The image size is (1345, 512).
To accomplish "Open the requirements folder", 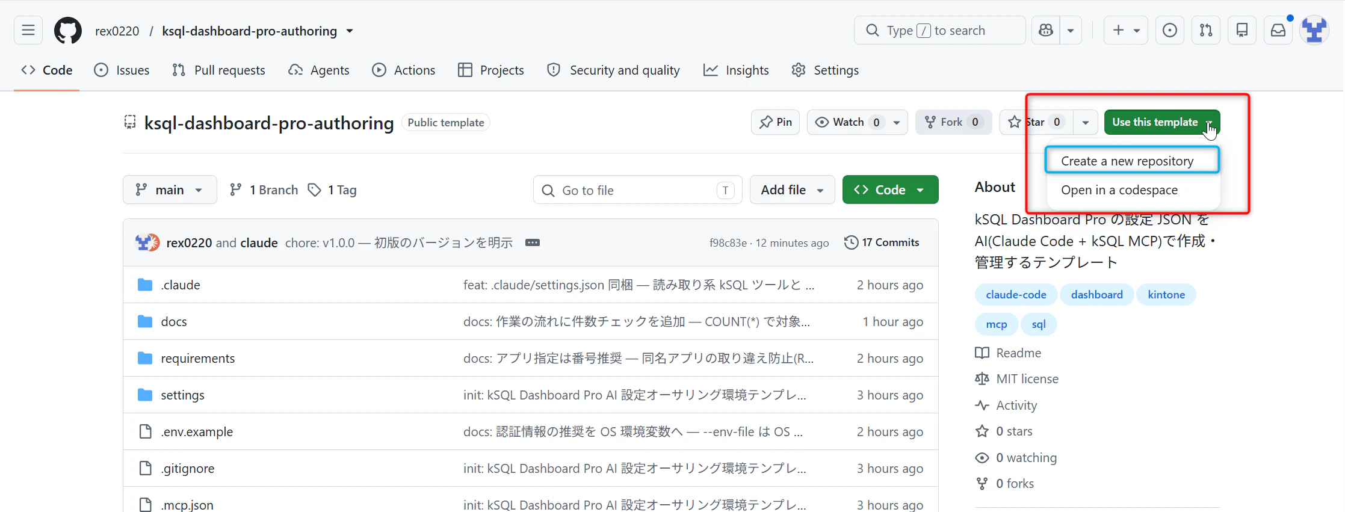I will point(198,358).
